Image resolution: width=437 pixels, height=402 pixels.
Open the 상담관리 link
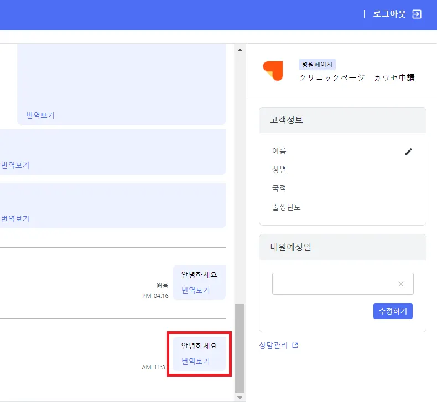(x=273, y=346)
